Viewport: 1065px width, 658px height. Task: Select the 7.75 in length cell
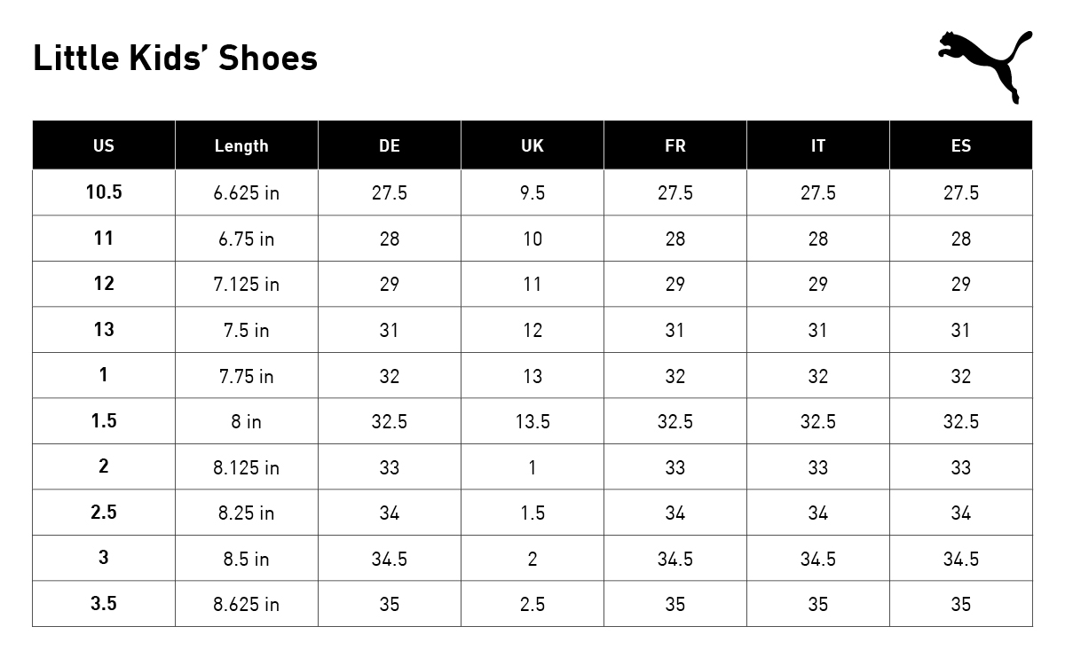point(246,376)
